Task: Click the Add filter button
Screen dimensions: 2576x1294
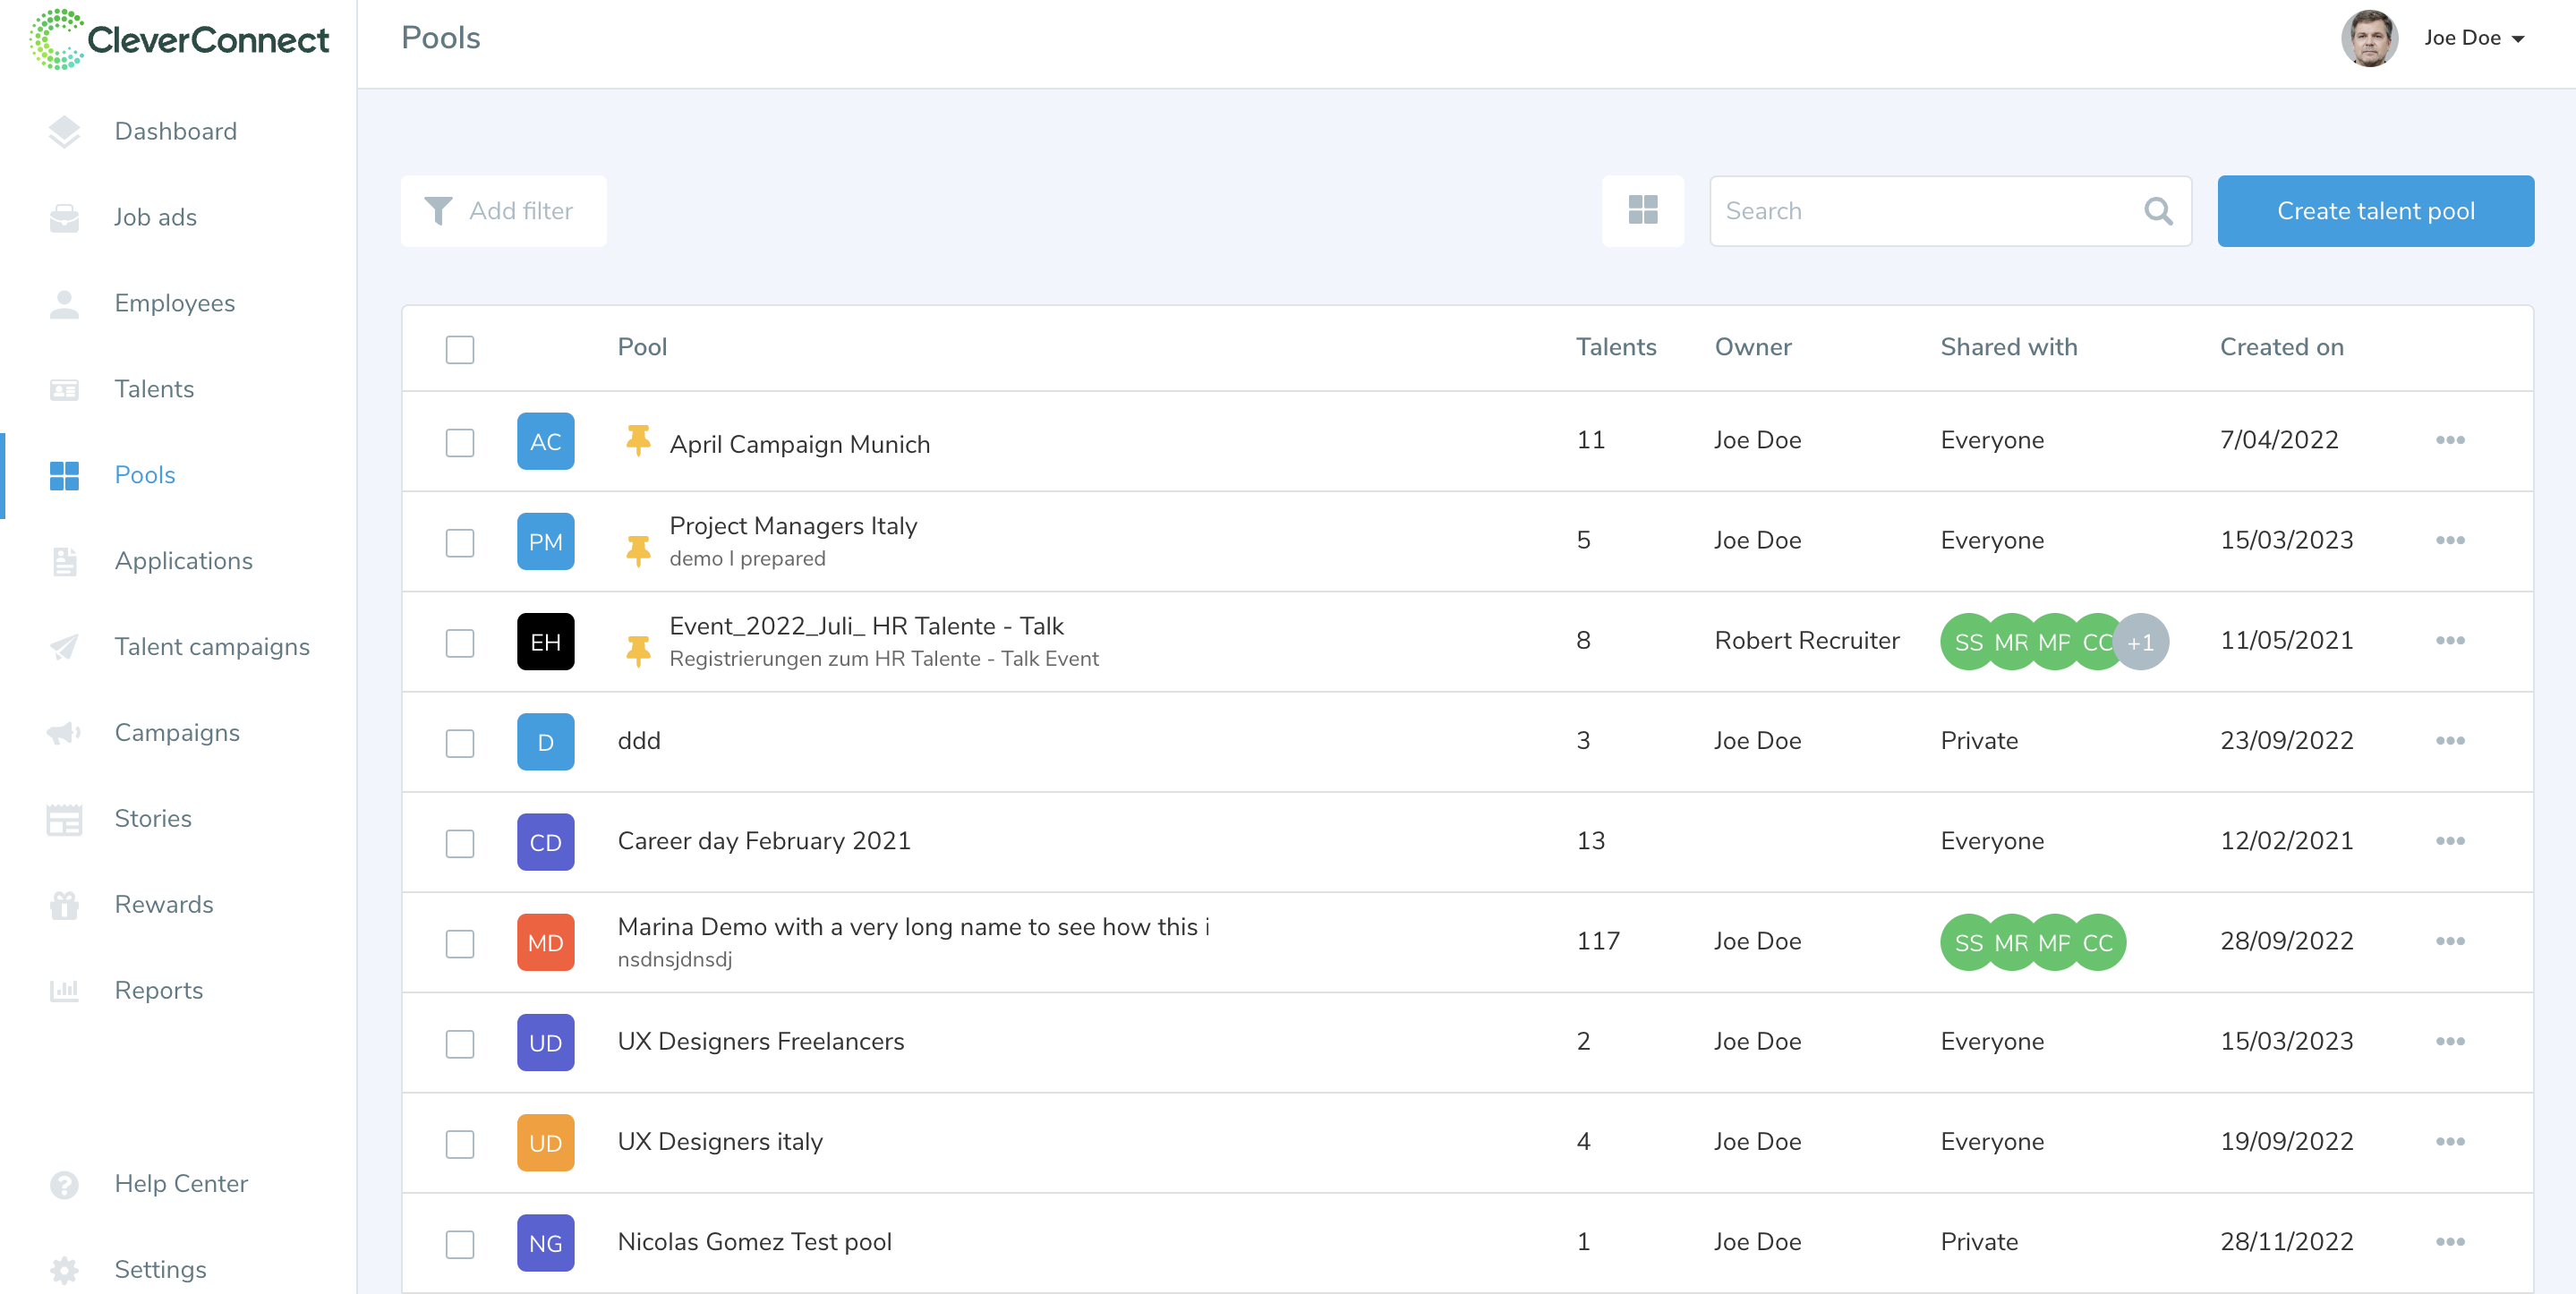Action: click(x=503, y=211)
